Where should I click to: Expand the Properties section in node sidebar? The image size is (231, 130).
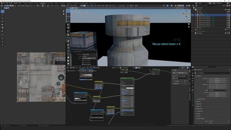click(x=176, y=83)
